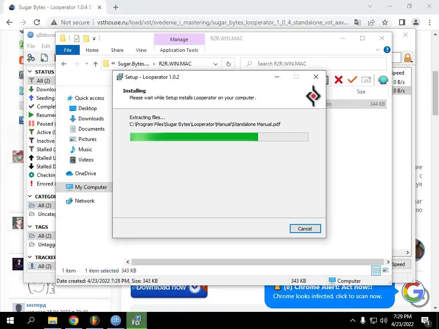439x329 pixels.
Task: Cancel the Looperator installation
Action: click(305, 229)
